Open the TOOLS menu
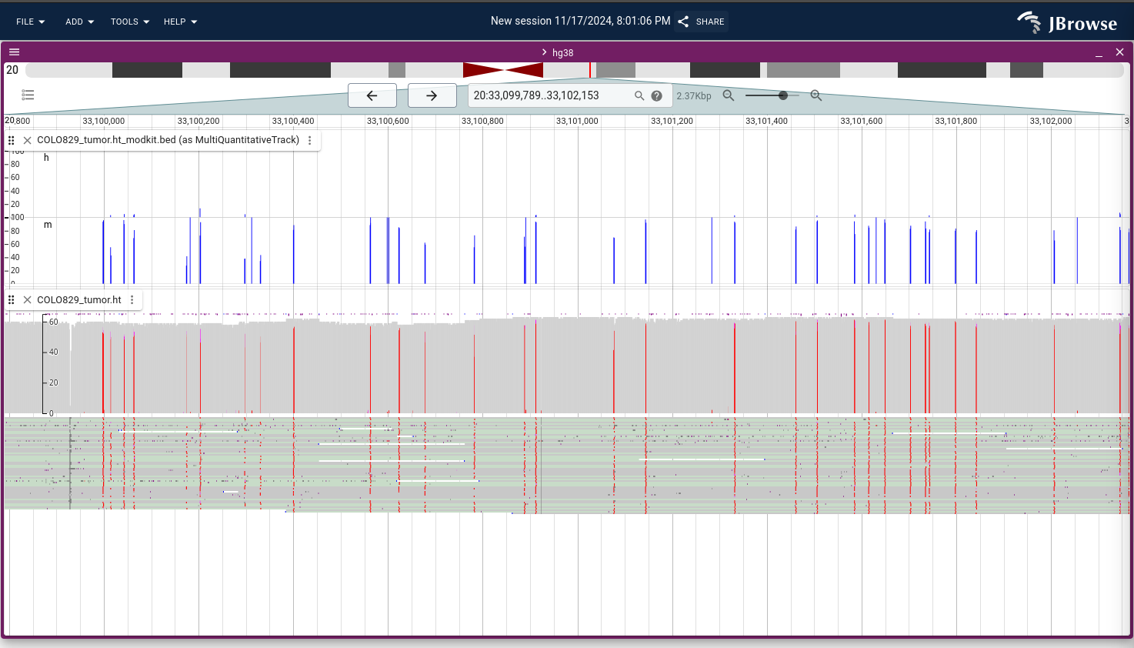The height and width of the screenshot is (648, 1134). pyautogui.click(x=129, y=22)
